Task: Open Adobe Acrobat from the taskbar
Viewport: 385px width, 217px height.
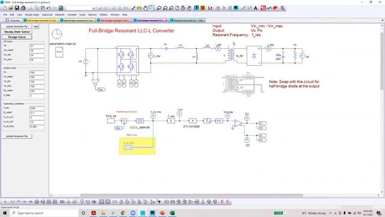Action: (x=94, y=213)
